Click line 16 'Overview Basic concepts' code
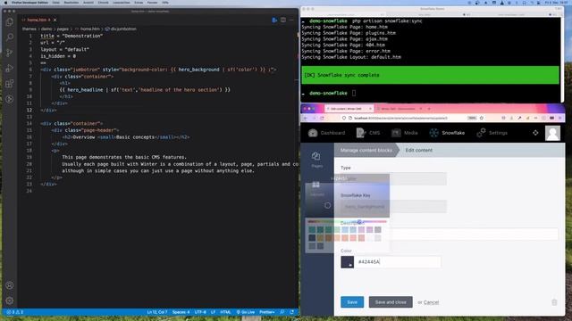This screenshot has width=572, height=321. (125, 137)
